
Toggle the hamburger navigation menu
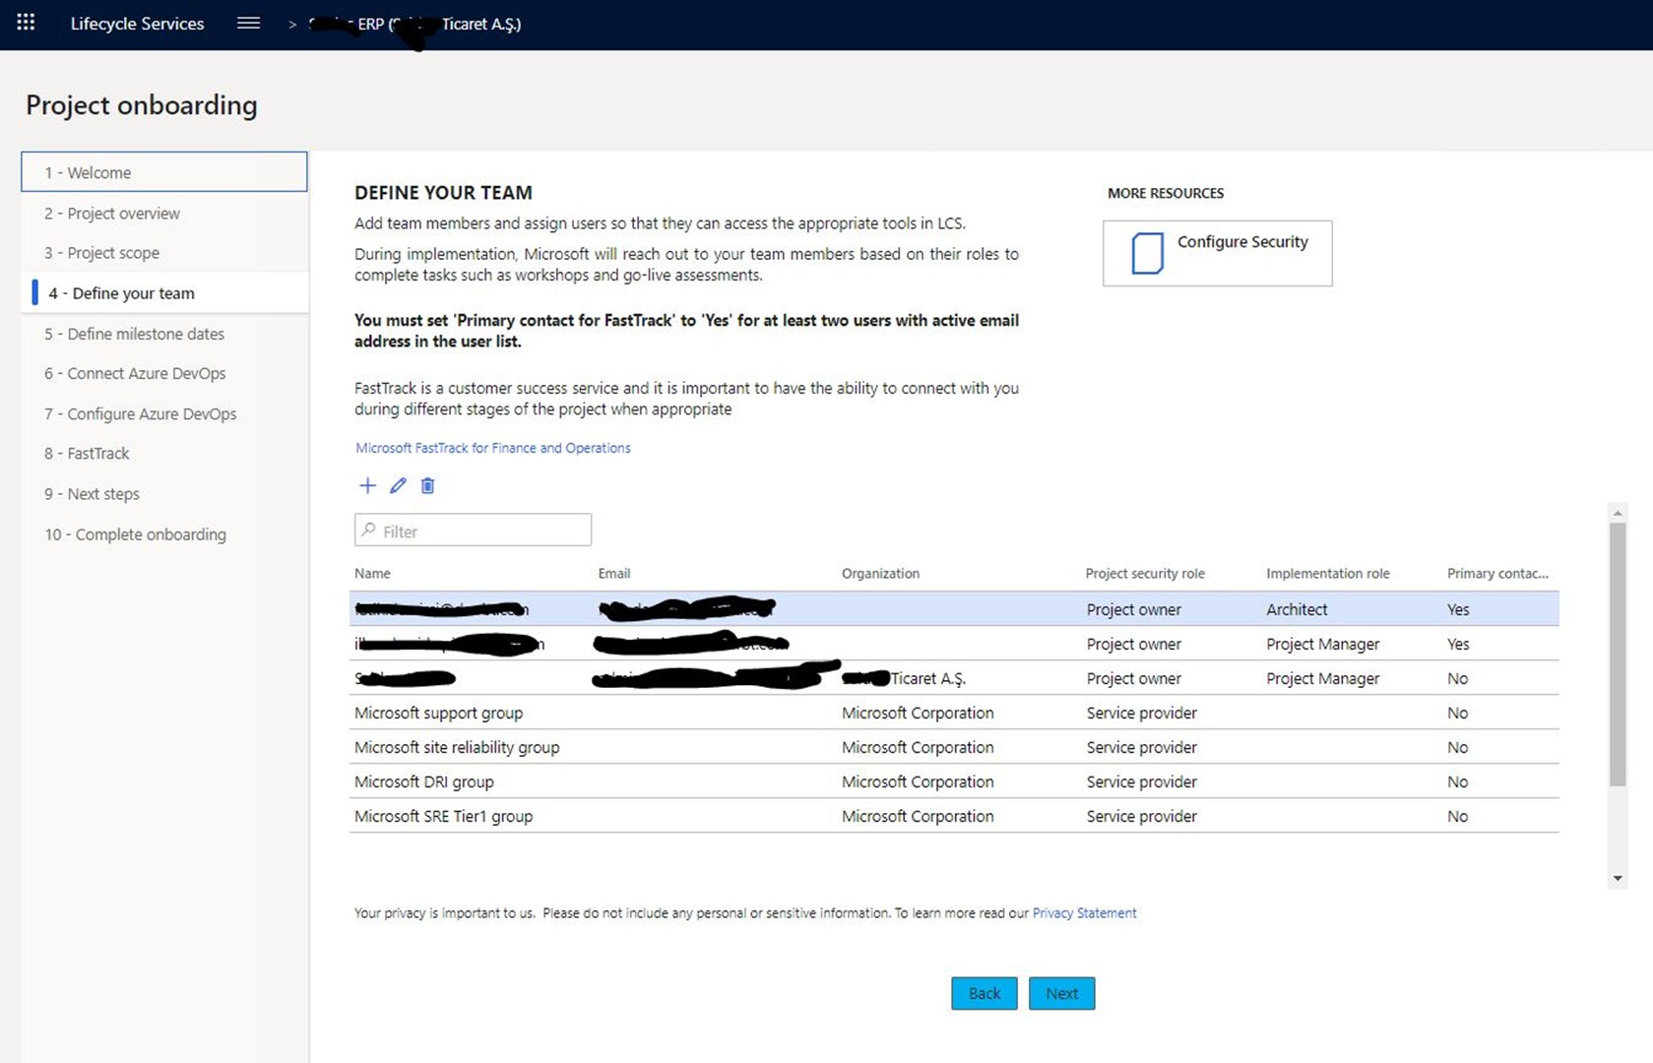[248, 23]
